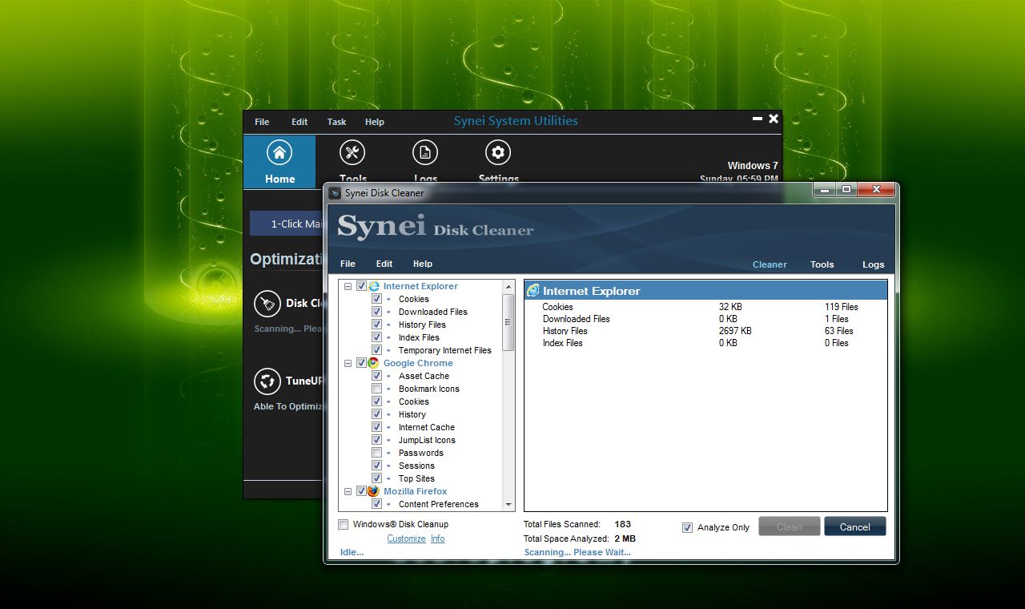Click the Internet Explorer icon in results header
Screen dimensions: 1025x609
[533, 291]
